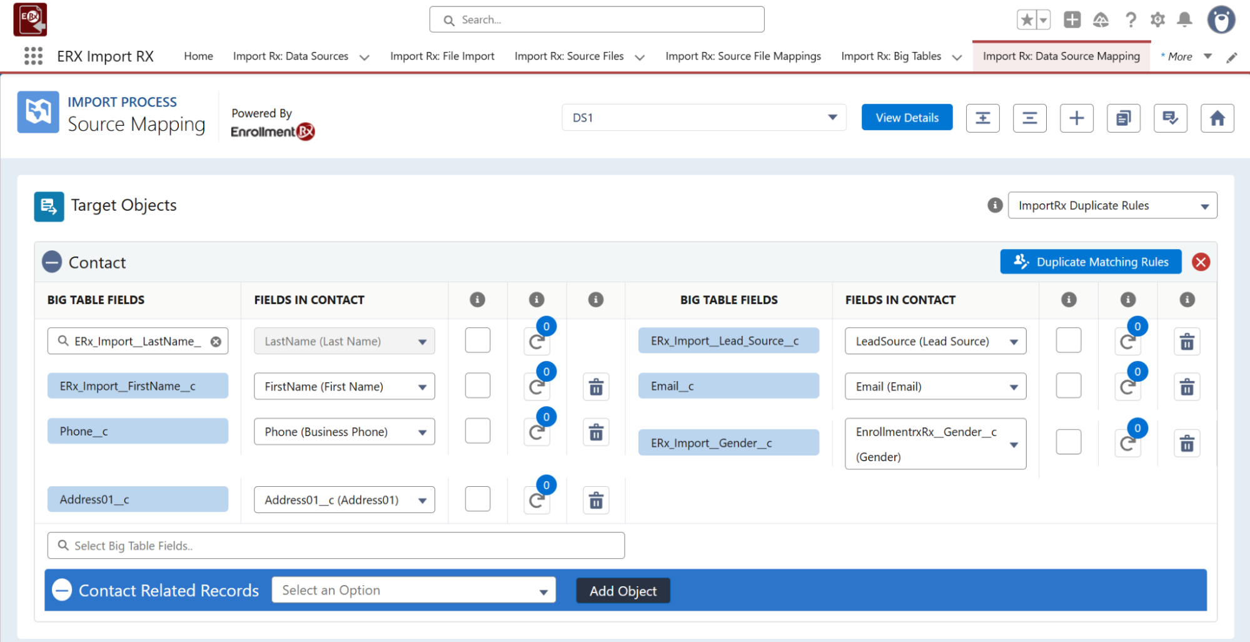The height and width of the screenshot is (642, 1250).
Task: Click trash icon for Email__c row
Action: [1186, 387]
